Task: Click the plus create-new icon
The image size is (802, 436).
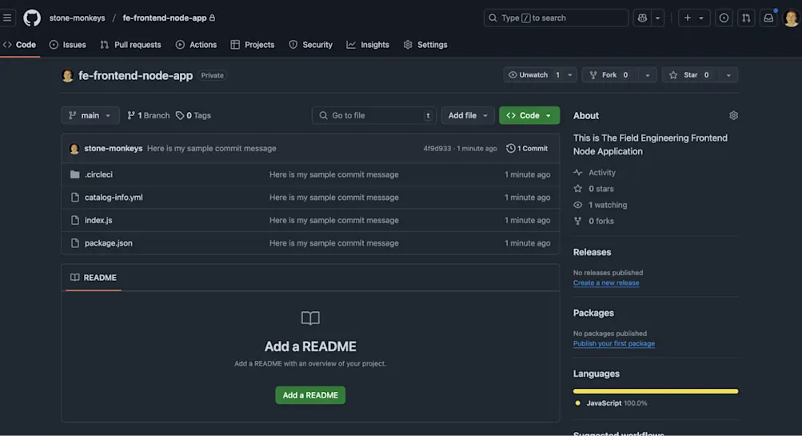Action: point(688,18)
